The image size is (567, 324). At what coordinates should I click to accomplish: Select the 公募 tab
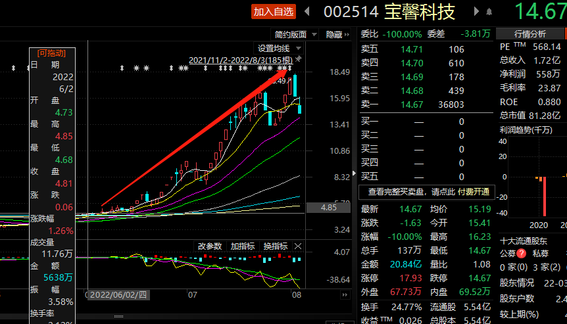[508, 254]
